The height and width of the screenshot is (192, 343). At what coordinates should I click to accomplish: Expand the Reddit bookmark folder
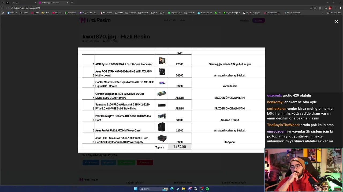coord(119,13)
